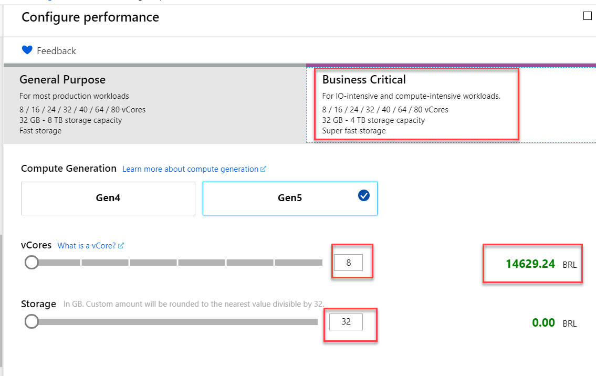Click the last segment of vCores slider
Screen dimensions: 596x376
[x=298, y=262]
